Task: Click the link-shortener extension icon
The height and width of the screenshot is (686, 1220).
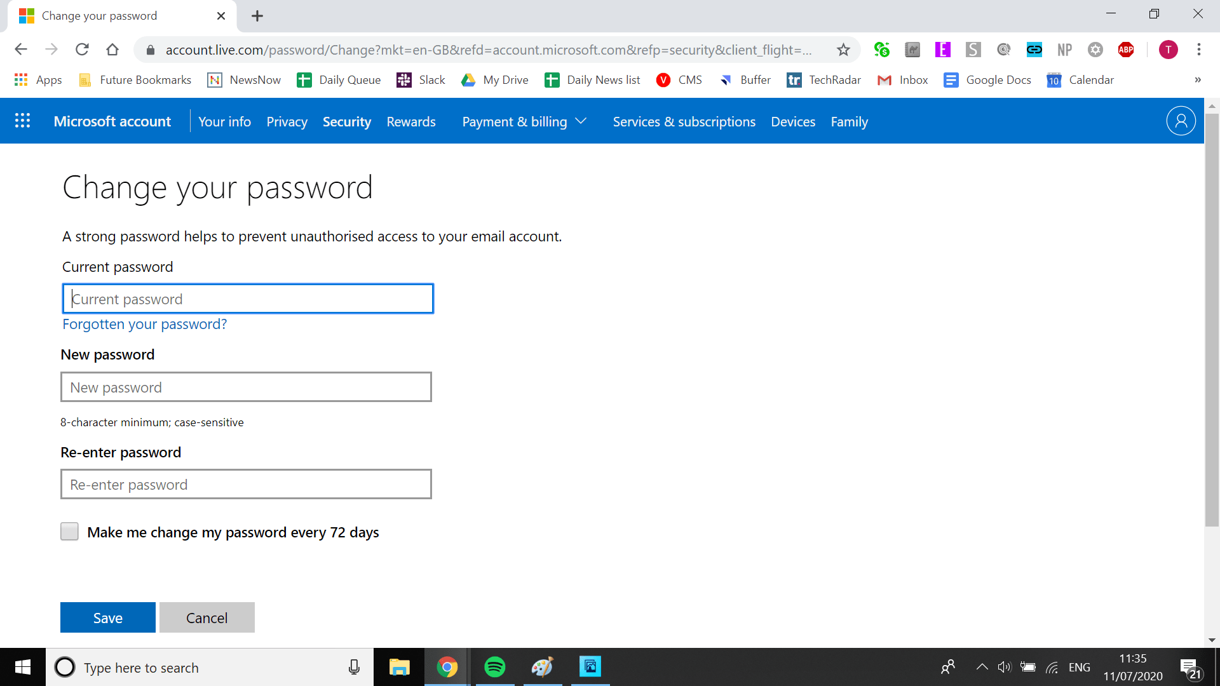Action: (1034, 50)
